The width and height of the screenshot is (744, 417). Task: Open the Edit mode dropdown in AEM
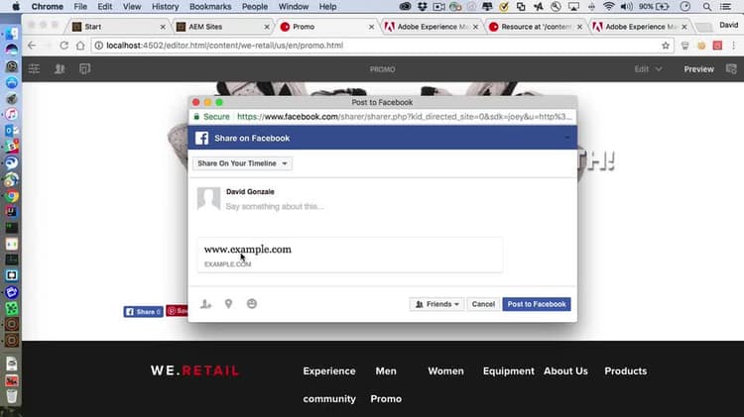point(648,69)
